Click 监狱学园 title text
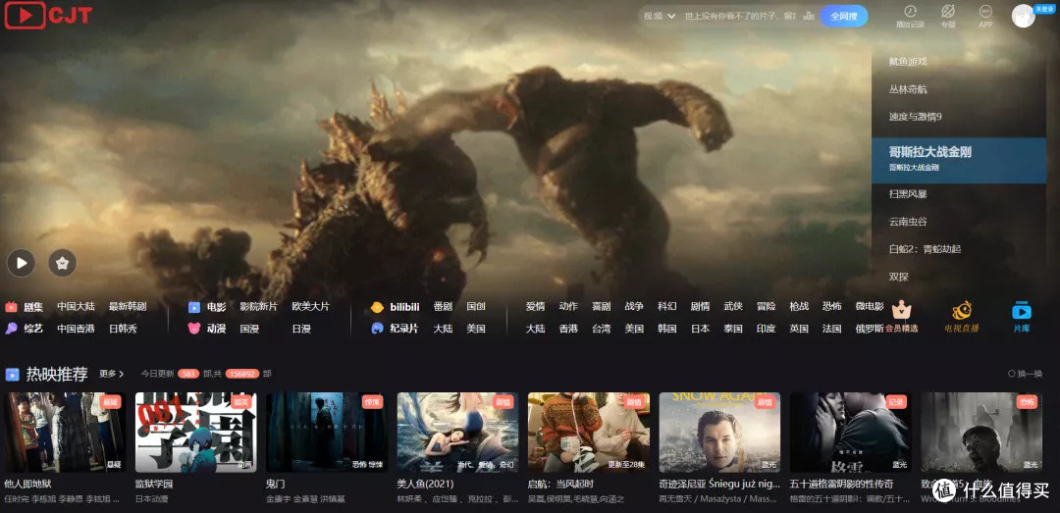 (154, 484)
